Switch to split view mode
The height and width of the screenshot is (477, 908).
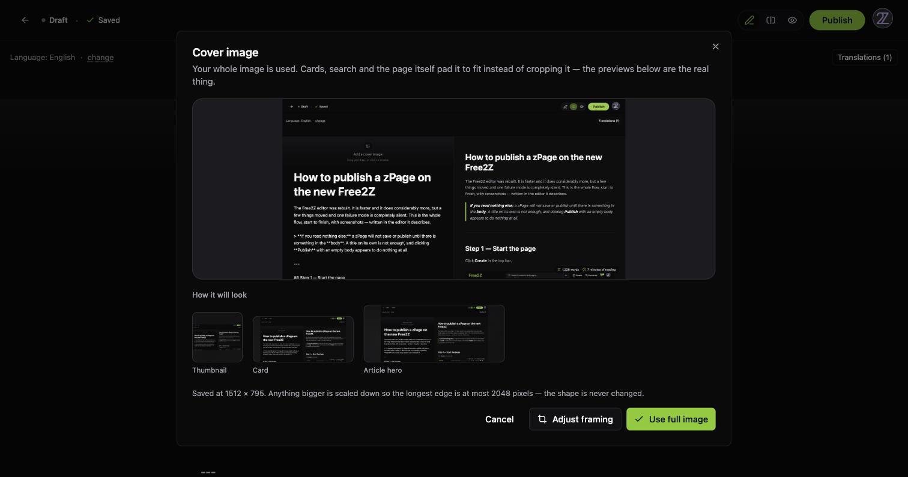pos(771,20)
